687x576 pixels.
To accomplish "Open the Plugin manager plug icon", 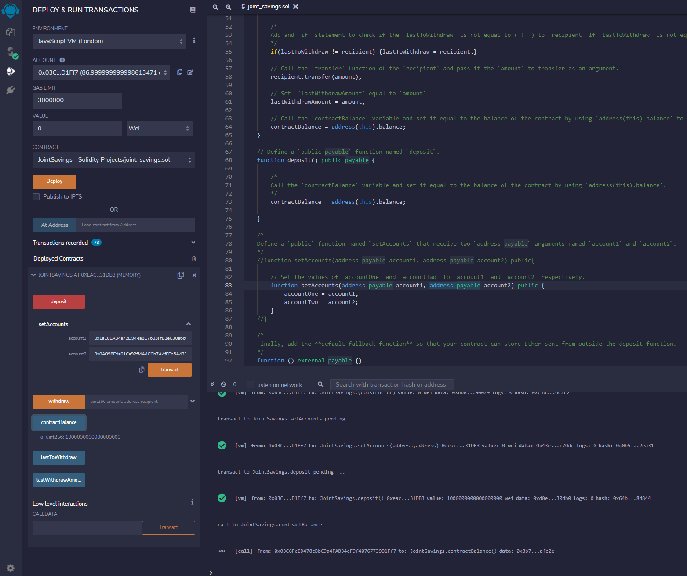I will coord(10,90).
